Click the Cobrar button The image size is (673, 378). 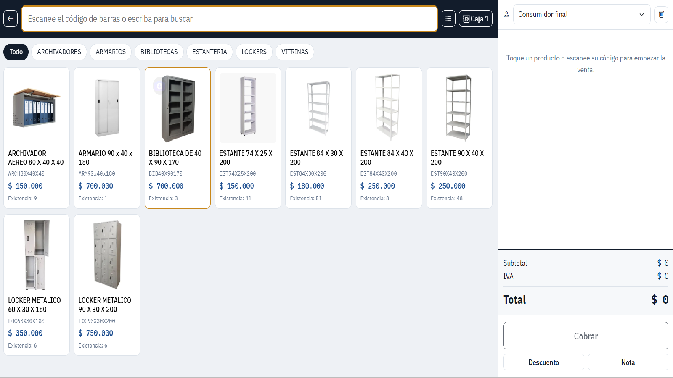point(586,336)
